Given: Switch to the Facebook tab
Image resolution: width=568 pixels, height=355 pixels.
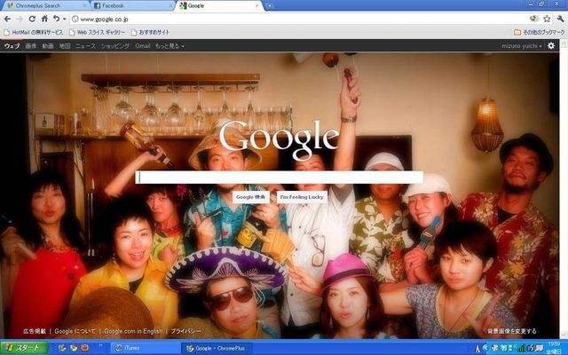Looking at the screenshot, I should pyautogui.click(x=132, y=6).
